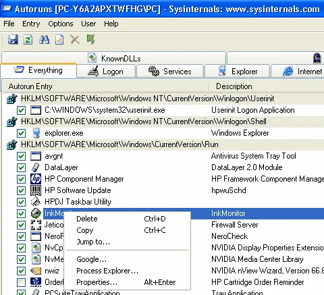Click the HPDJ Taskbar Utility icon
Image resolution: width=324 pixels, height=295 pixels.
36,202
